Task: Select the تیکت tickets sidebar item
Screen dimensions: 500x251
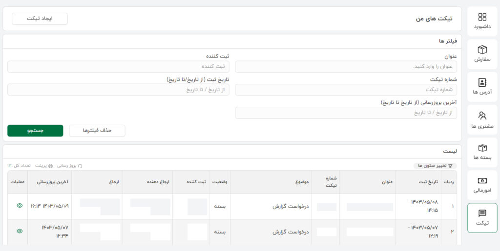Action: pos(482,217)
